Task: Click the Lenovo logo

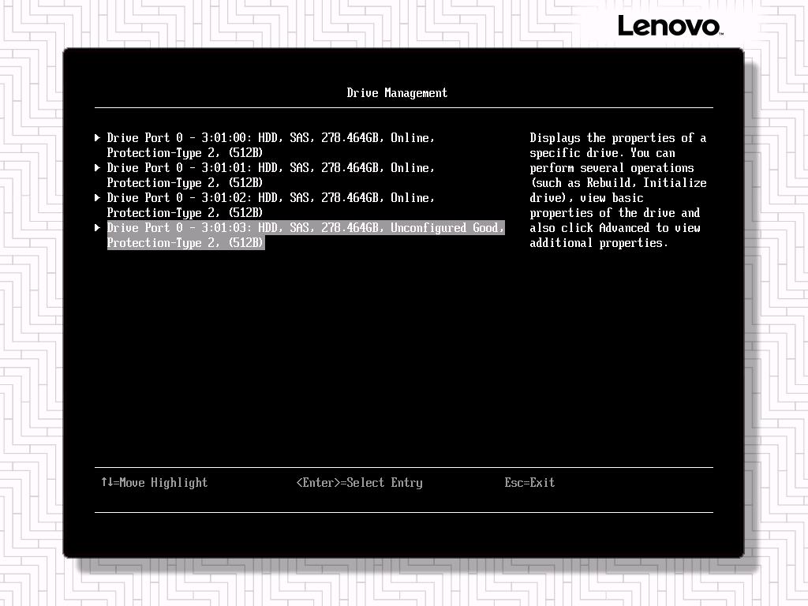Action: click(669, 26)
